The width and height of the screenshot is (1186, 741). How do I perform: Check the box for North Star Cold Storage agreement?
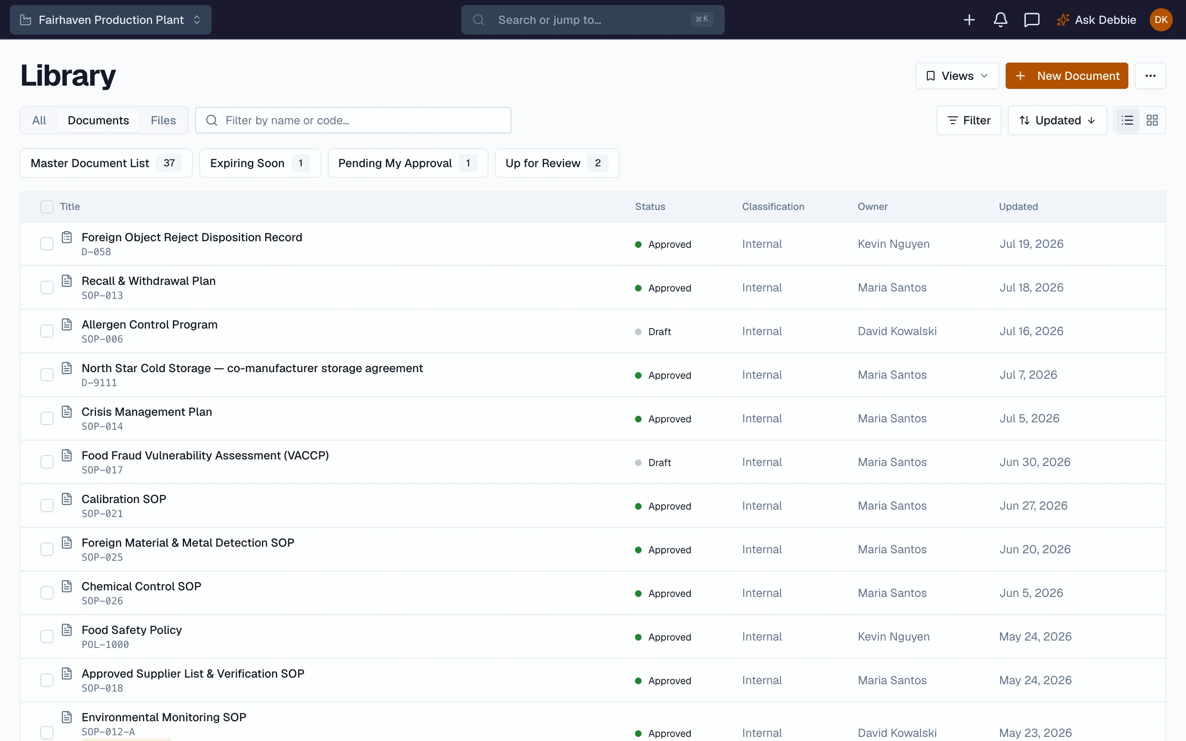point(47,375)
